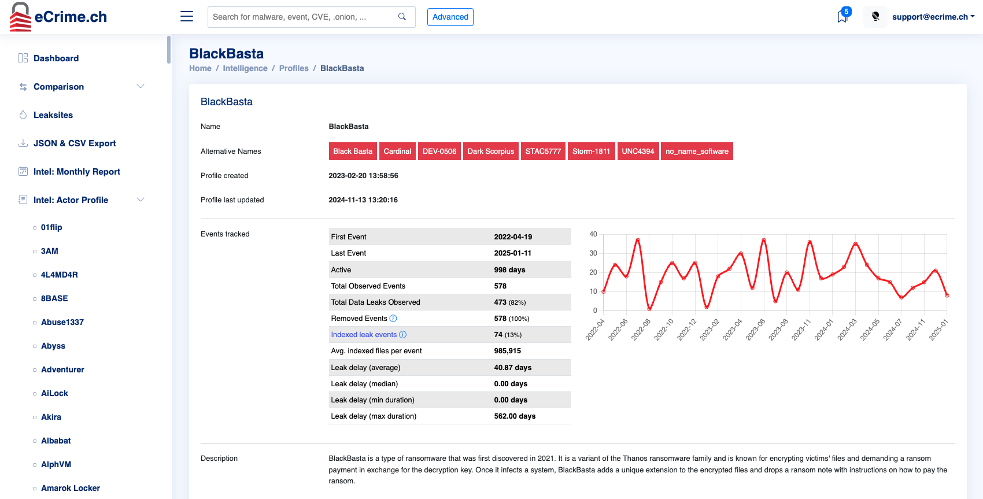This screenshot has height=499, width=983.
Task: Select the Akira actor profile
Action: [51, 417]
